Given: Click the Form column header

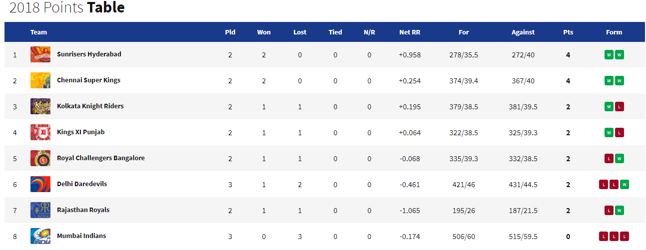Looking at the screenshot, I should tap(614, 32).
